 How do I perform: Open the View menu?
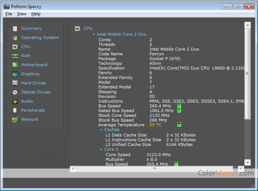point(22,14)
